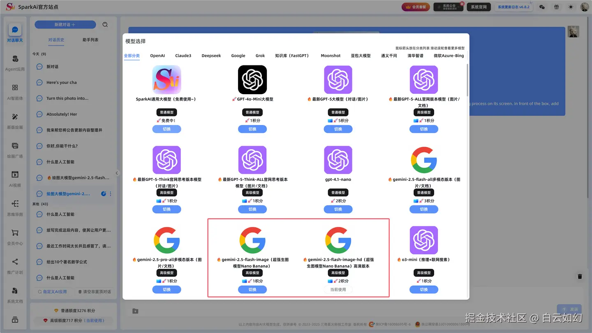The image size is (592, 333).
Task: Click the GPT-4o-Mini大模型 black icon
Action: pyautogui.click(x=252, y=80)
